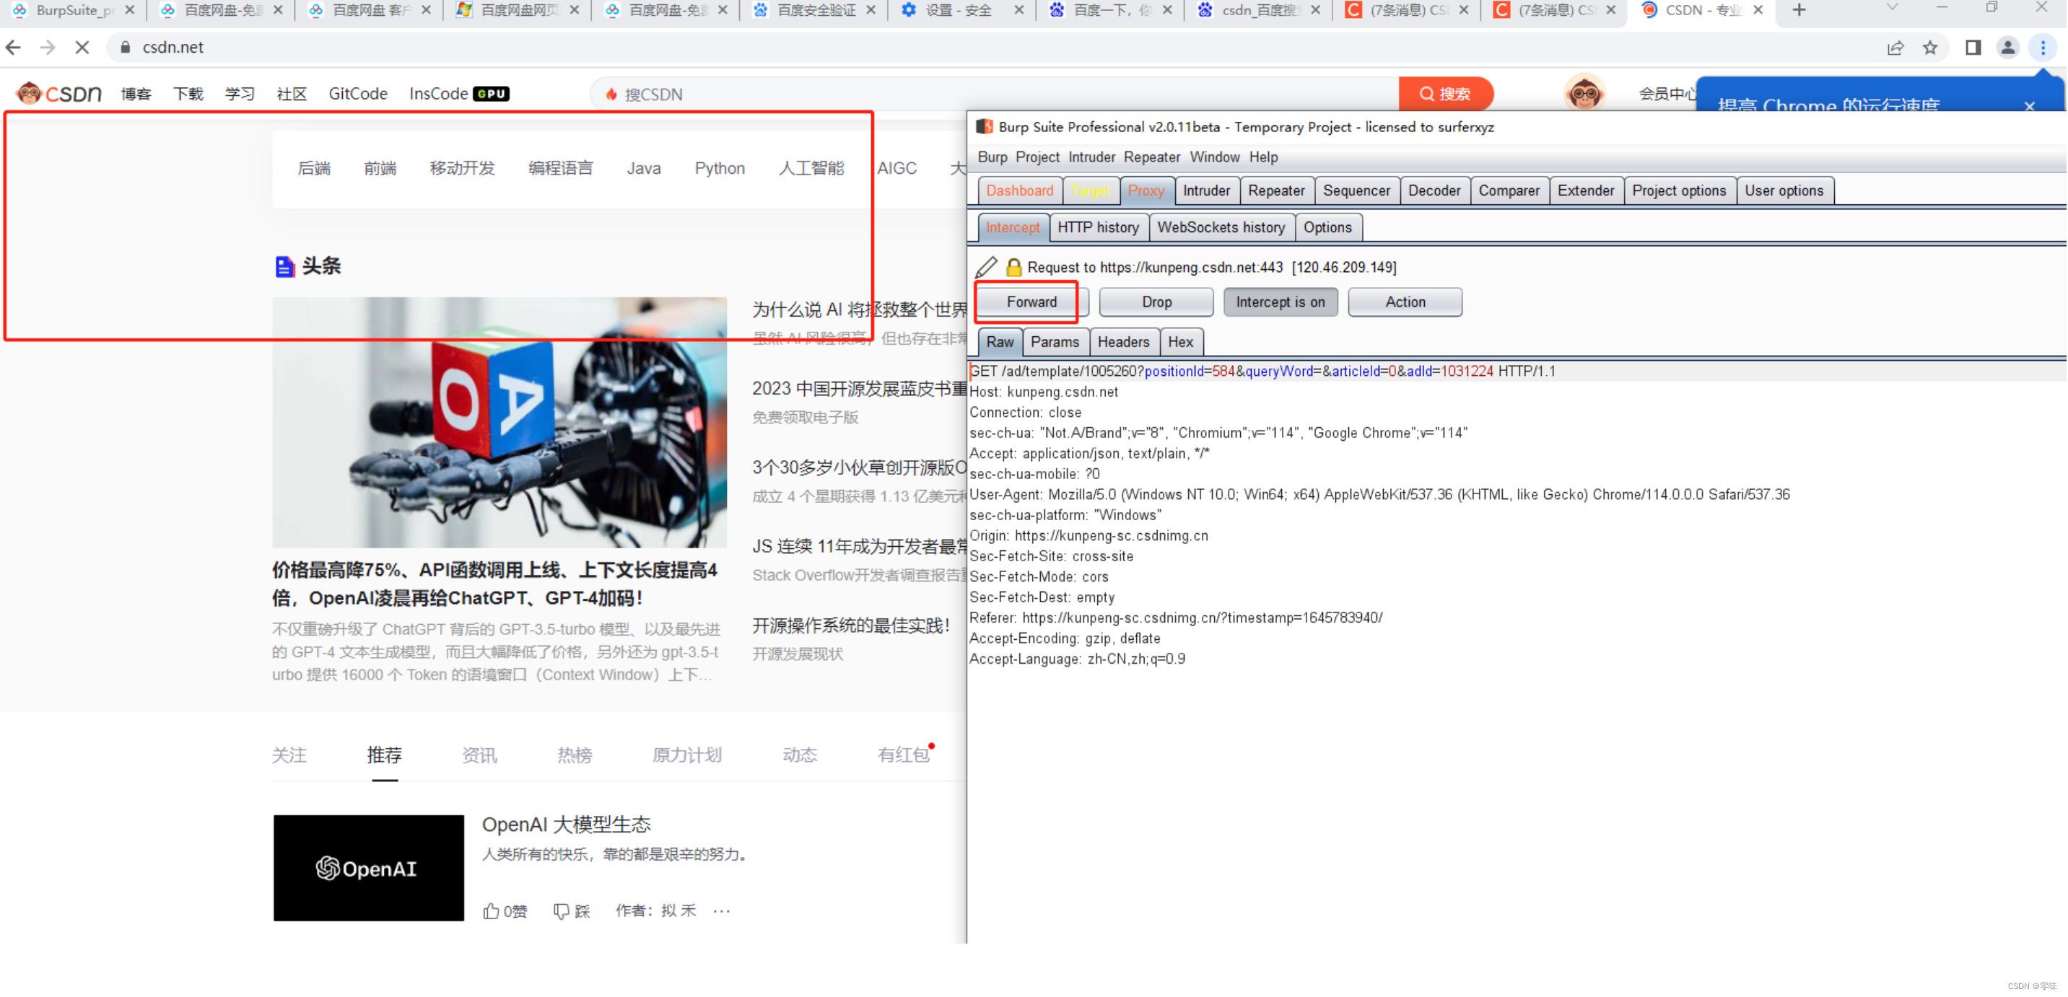The width and height of the screenshot is (2068, 997).
Task: Select the Headers tab in request viewer
Action: [x=1121, y=343]
